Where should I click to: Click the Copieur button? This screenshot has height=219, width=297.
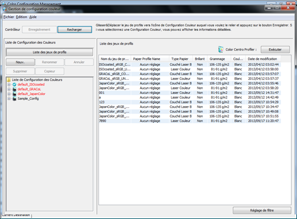(x=49, y=71)
